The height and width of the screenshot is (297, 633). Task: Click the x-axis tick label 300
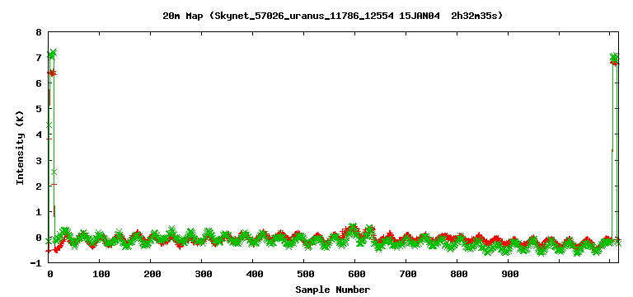(204, 274)
